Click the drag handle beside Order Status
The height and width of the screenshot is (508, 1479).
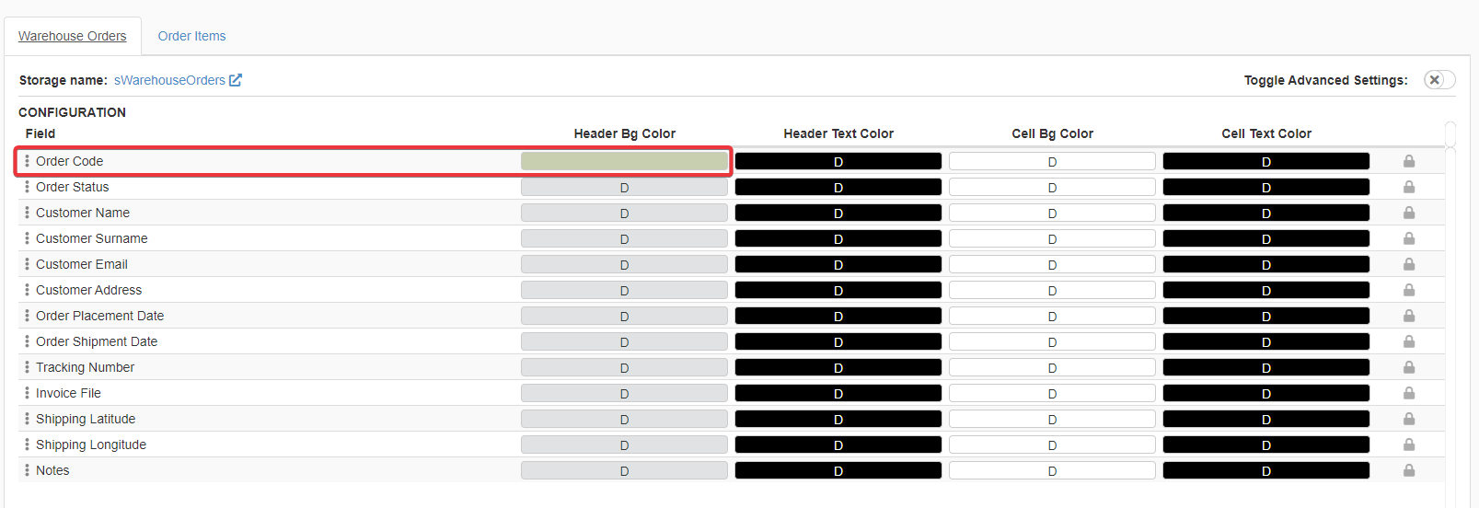coord(27,187)
